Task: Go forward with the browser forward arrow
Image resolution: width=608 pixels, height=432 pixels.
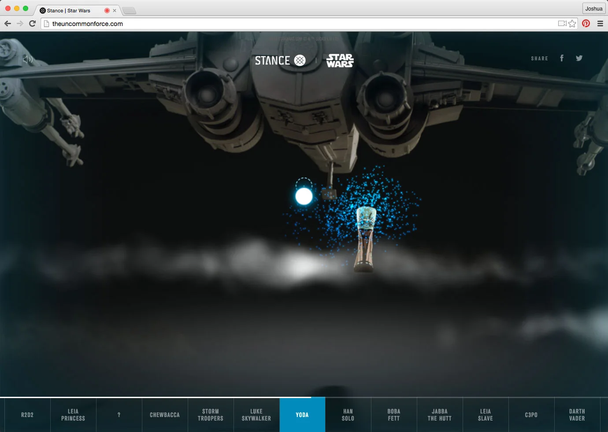Action: (x=20, y=23)
